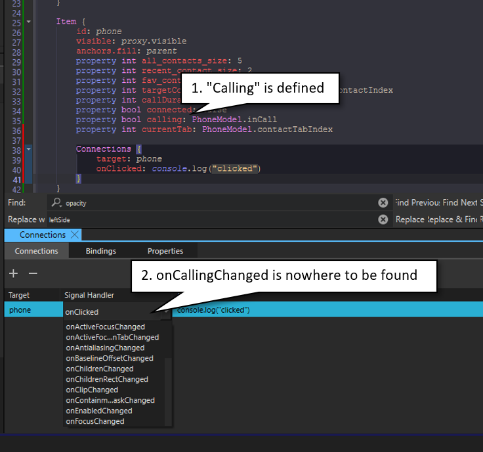The height and width of the screenshot is (452, 483).
Task: Click line number 41 in the gutter
Action: click(x=16, y=180)
